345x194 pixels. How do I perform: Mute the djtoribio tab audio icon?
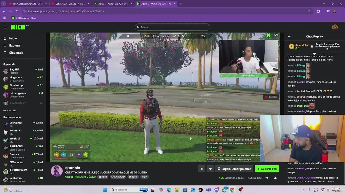(170, 4)
